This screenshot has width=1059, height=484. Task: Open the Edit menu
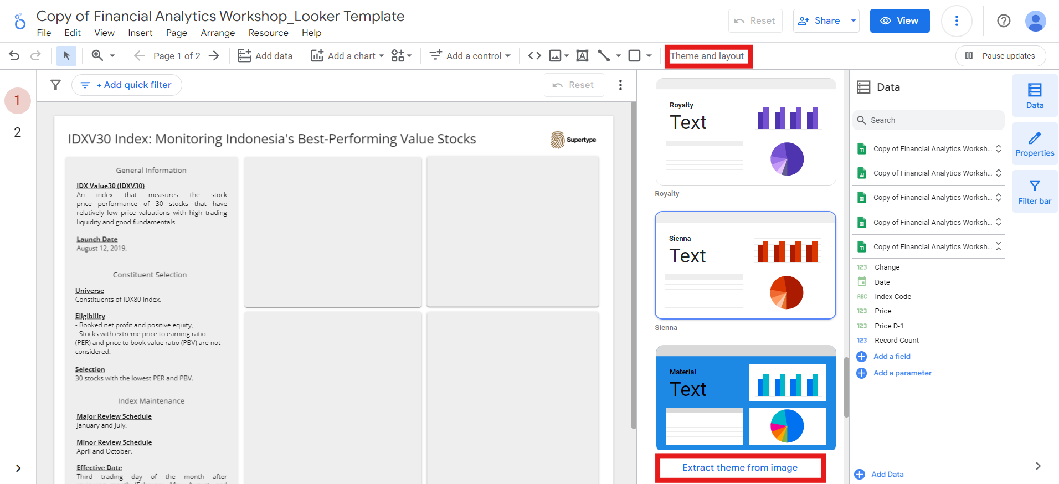[x=73, y=33]
